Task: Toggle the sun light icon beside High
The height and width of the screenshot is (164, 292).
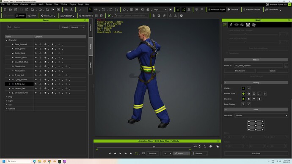Action: pyautogui.click(x=171, y=9)
